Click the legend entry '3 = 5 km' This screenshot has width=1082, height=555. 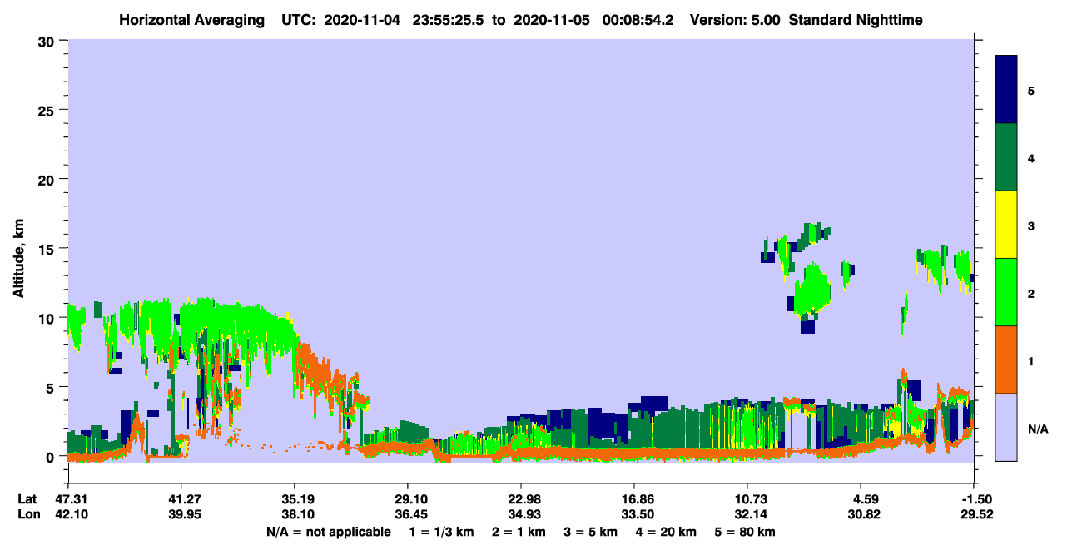pos(592,532)
